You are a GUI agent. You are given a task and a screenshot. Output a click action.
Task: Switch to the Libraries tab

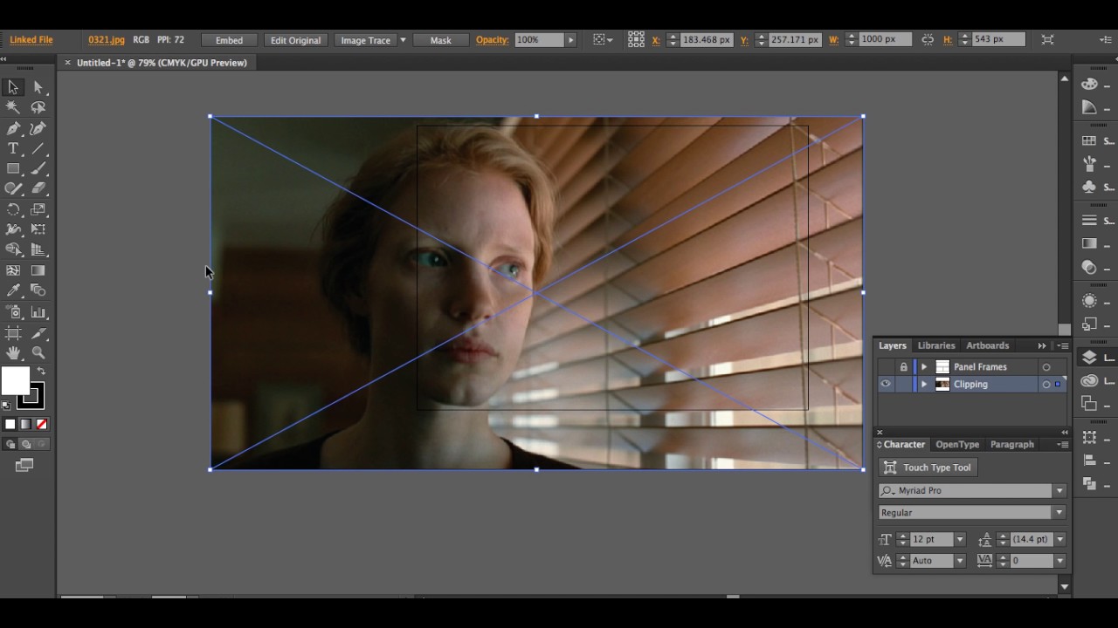click(935, 345)
